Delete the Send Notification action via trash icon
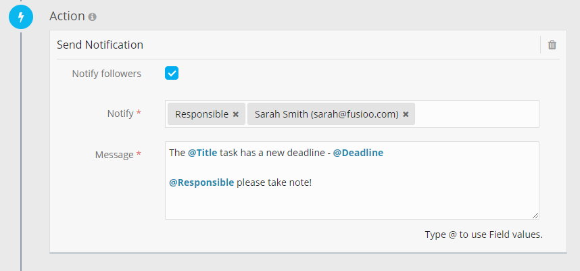This screenshot has width=580, height=271. [552, 45]
